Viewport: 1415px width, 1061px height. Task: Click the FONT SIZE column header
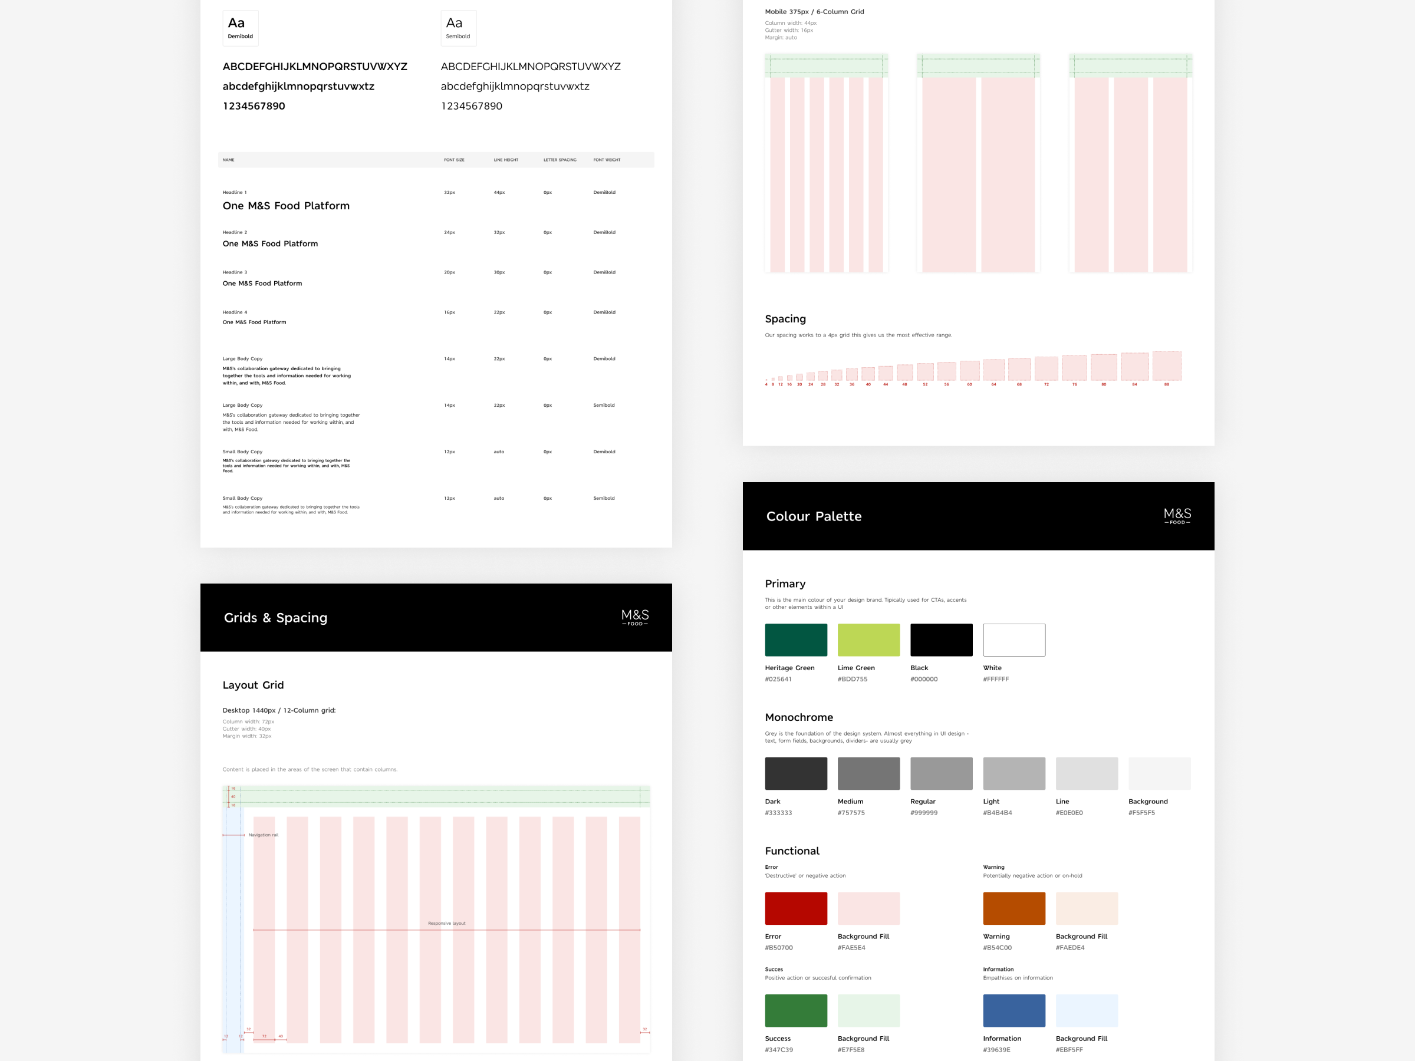454,160
